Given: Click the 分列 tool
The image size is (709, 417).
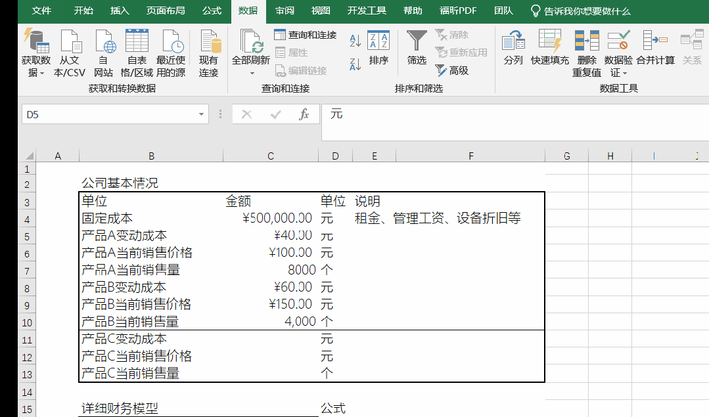Looking at the screenshot, I should pyautogui.click(x=513, y=48).
